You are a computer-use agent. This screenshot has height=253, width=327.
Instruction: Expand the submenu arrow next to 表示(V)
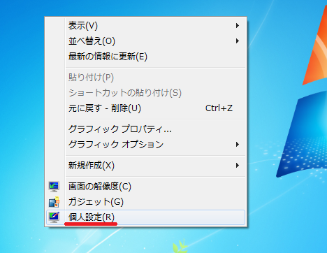pyautogui.click(x=238, y=26)
